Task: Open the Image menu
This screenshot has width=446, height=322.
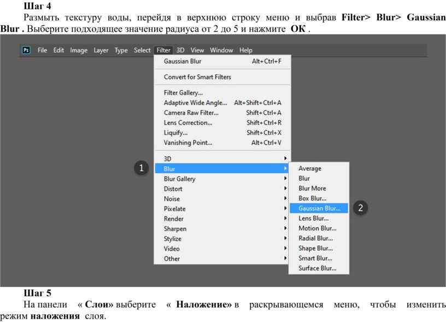Action: point(79,50)
